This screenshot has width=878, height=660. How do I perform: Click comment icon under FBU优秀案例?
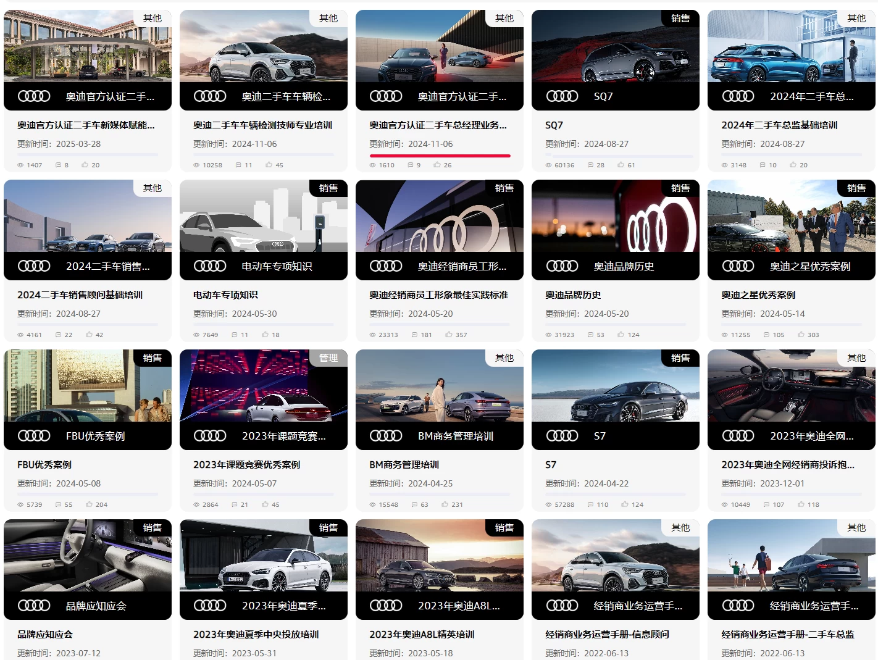coord(58,504)
